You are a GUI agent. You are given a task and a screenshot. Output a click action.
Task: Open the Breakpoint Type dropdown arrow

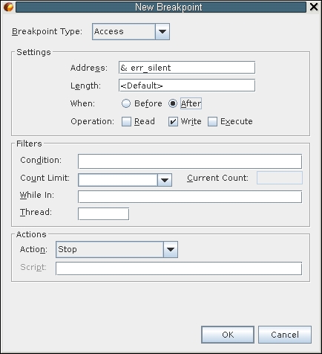tap(162, 31)
